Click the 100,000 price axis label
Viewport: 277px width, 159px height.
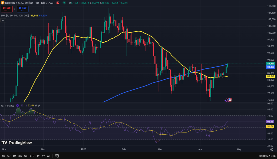(271, 33)
